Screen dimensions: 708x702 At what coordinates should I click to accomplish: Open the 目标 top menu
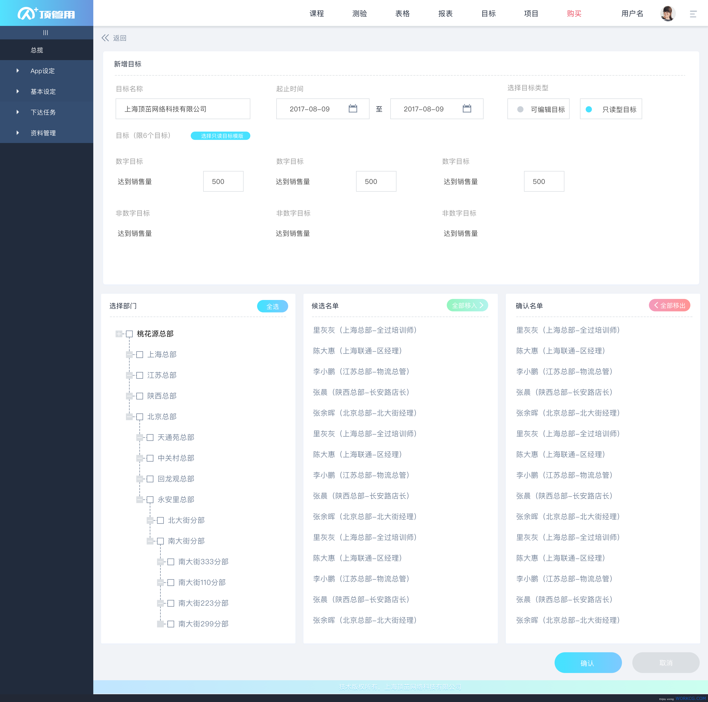[x=488, y=13]
